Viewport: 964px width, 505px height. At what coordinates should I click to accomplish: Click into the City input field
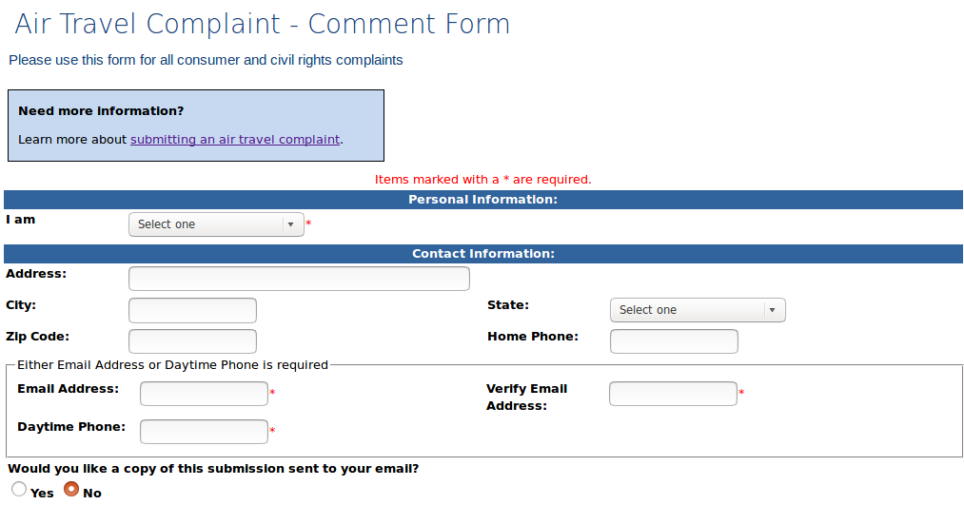pyautogui.click(x=192, y=310)
